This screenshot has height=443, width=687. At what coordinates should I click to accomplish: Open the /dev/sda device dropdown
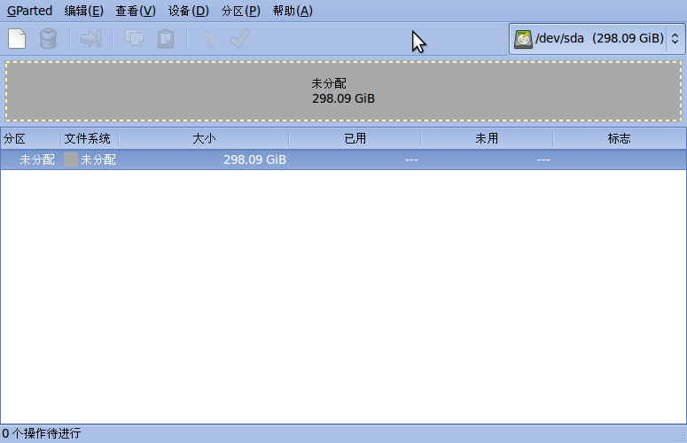click(597, 39)
